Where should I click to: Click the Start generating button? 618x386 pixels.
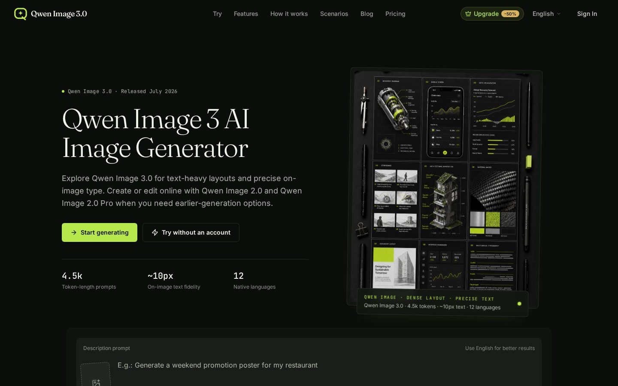pos(100,232)
